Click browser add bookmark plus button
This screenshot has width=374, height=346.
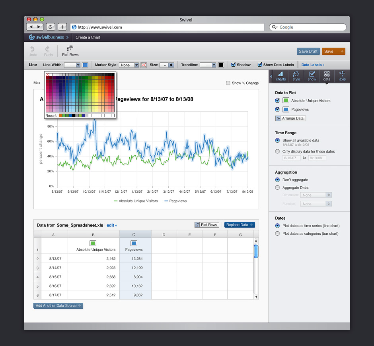coord(62,27)
